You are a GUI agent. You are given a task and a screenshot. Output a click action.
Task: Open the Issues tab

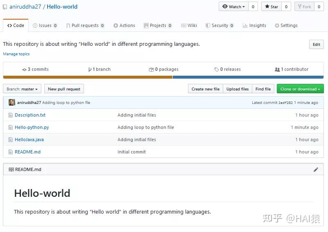[45, 25]
